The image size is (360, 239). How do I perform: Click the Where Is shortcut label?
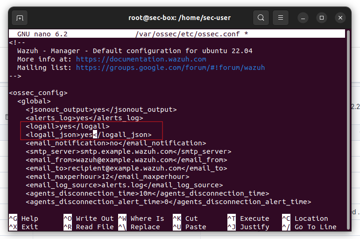(x=147, y=219)
